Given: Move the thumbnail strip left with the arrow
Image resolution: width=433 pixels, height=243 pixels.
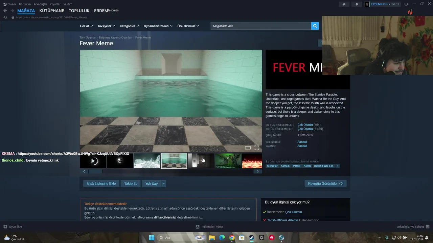Looking at the screenshot, I should [x=84, y=171].
